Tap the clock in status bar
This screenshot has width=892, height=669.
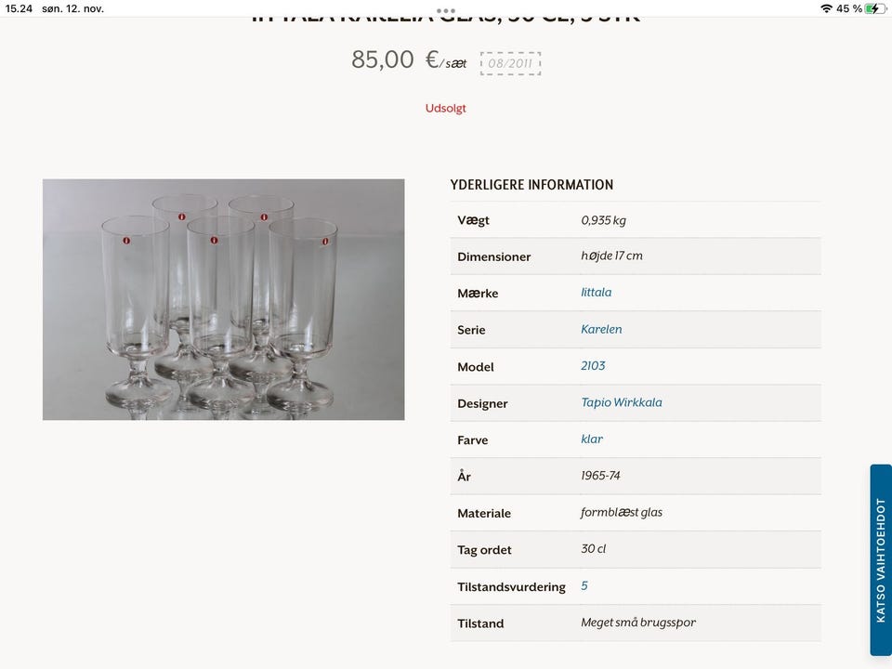point(19,8)
